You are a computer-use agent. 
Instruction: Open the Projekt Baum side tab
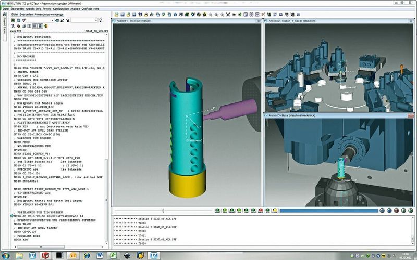(x=5, y=26)
